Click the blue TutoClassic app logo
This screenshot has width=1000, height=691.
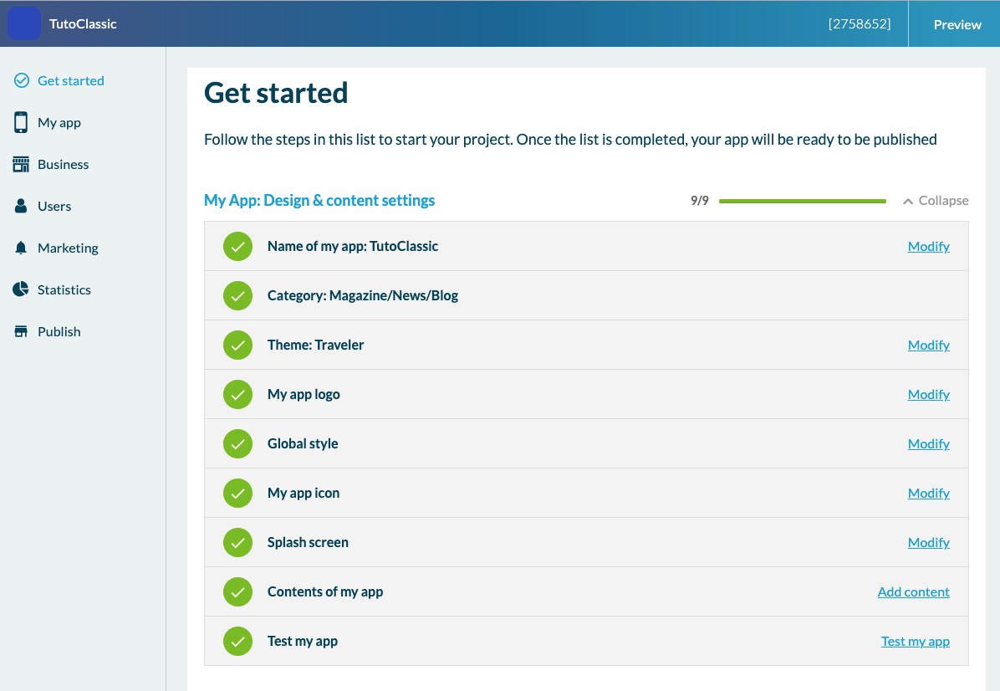point(24,24)
